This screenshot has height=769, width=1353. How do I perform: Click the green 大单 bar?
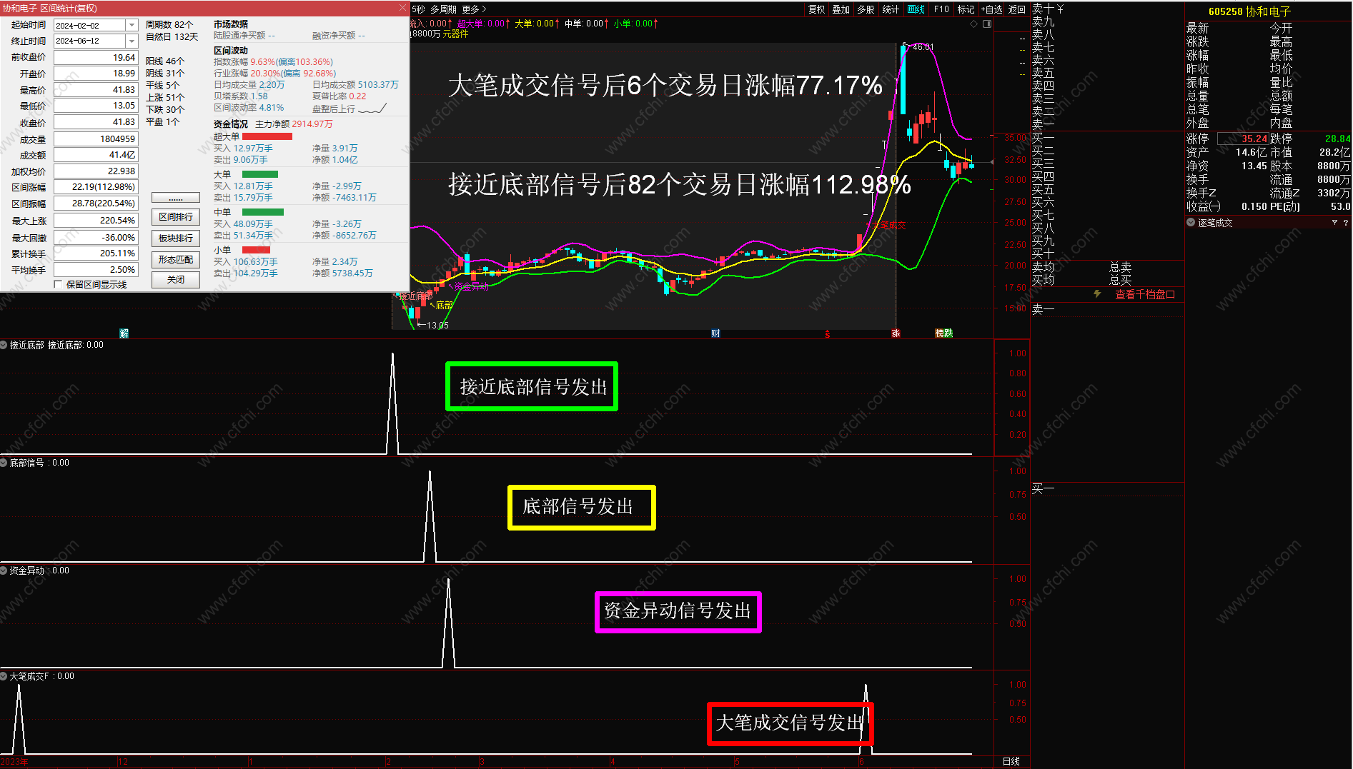point(260,174)
